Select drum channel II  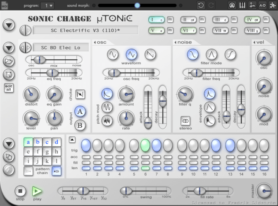click(188, 20)
